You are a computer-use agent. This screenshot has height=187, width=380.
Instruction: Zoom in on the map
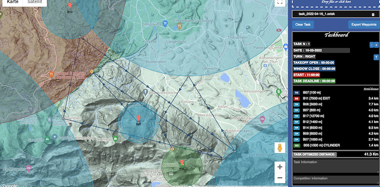pyautogui.click(x=280, y=167)
